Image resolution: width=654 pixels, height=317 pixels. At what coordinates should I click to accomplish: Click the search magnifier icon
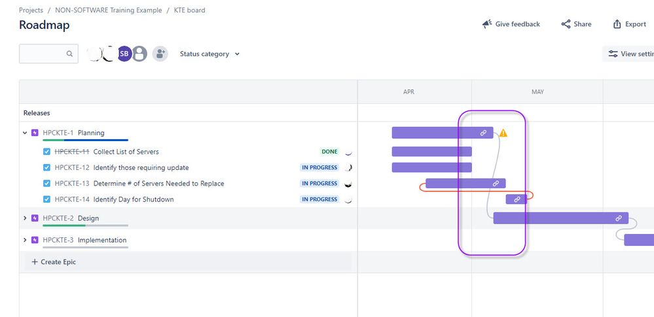[69, 54]
